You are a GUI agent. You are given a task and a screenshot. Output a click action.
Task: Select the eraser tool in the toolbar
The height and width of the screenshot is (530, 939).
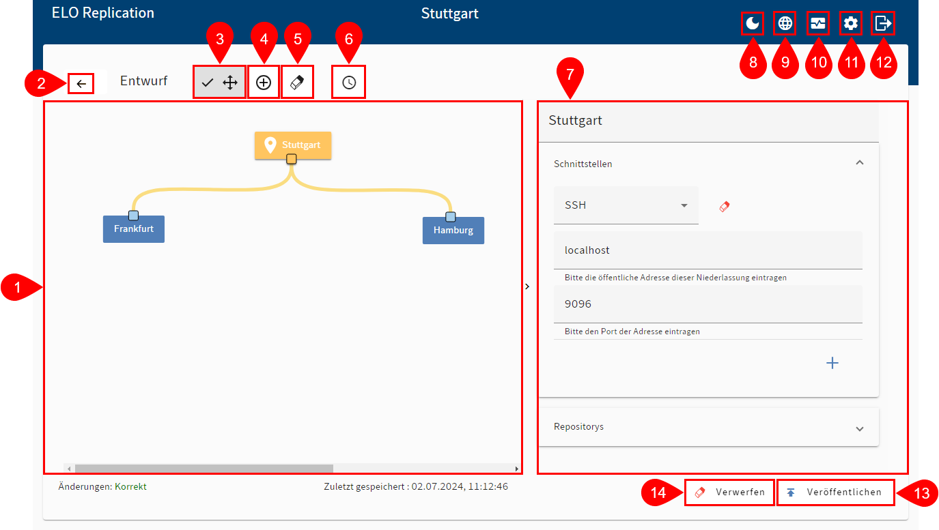click(x=297, y=83)
